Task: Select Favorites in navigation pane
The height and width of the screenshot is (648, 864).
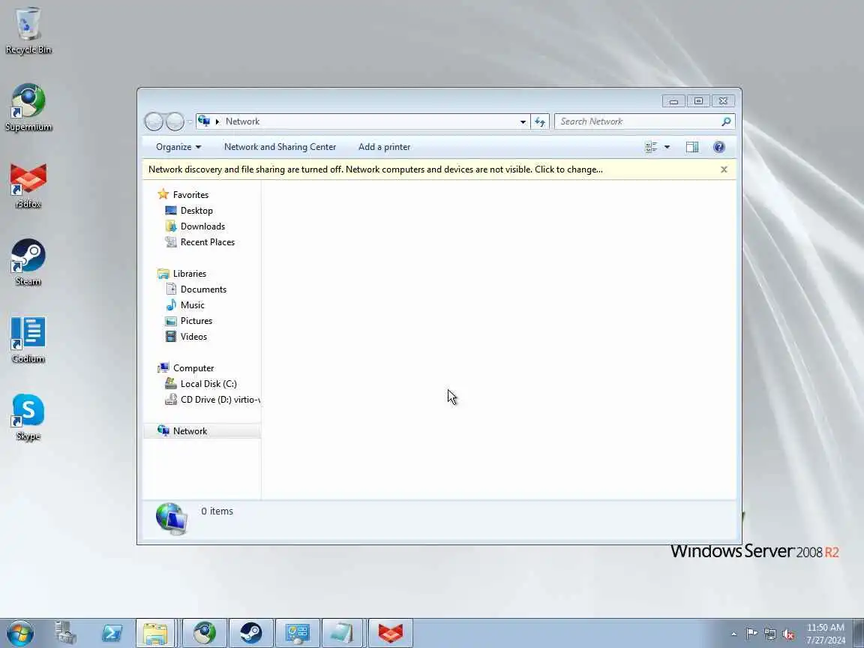Action: (x=183, y=194)
